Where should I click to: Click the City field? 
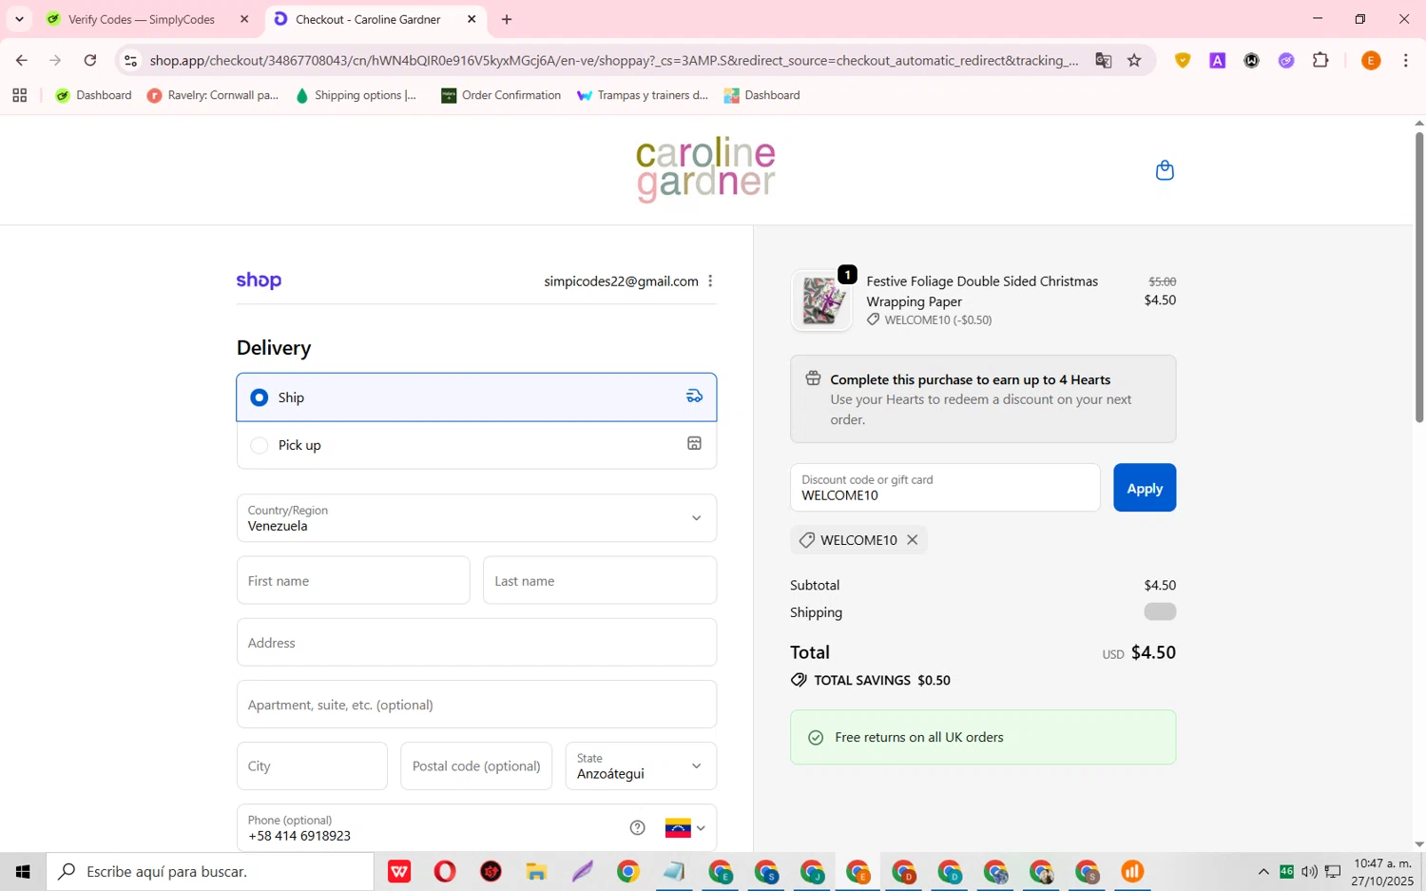[312, 766]
